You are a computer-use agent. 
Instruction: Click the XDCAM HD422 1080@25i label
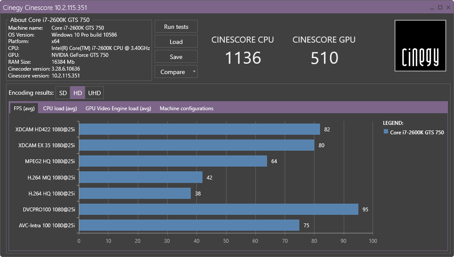[x=45, y=130]
